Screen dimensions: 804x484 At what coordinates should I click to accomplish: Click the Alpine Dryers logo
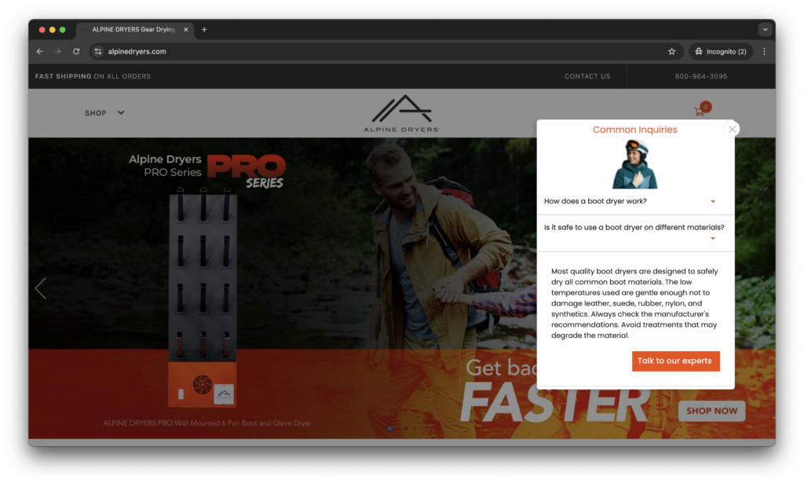tap(401, 113)
